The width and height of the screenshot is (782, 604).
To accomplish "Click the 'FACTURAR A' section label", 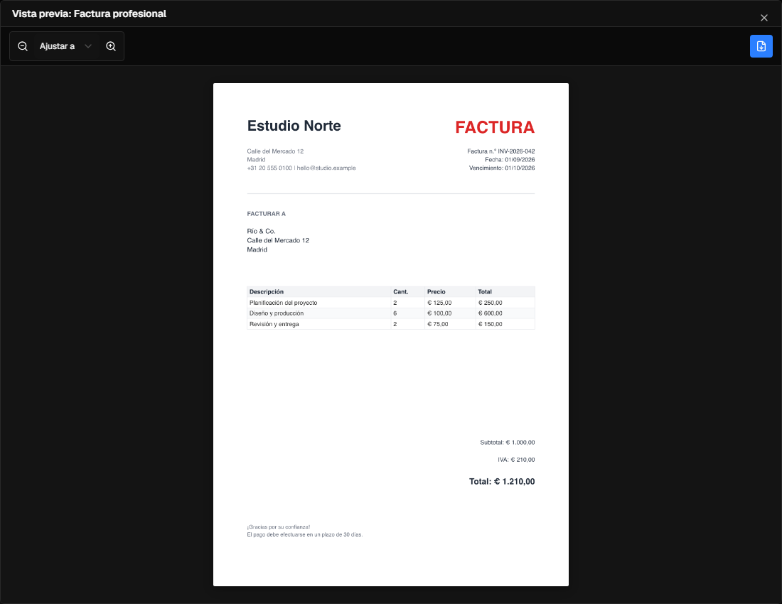I will pyautogui.click(x=267, y=214).
